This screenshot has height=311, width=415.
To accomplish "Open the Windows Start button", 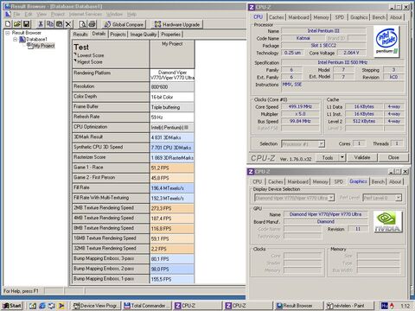I will point(12,306).
